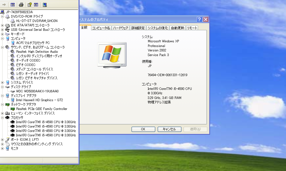
Task: Switch to the 自動更新 tab
Action: pyautogui.click(x=178, y=28)
